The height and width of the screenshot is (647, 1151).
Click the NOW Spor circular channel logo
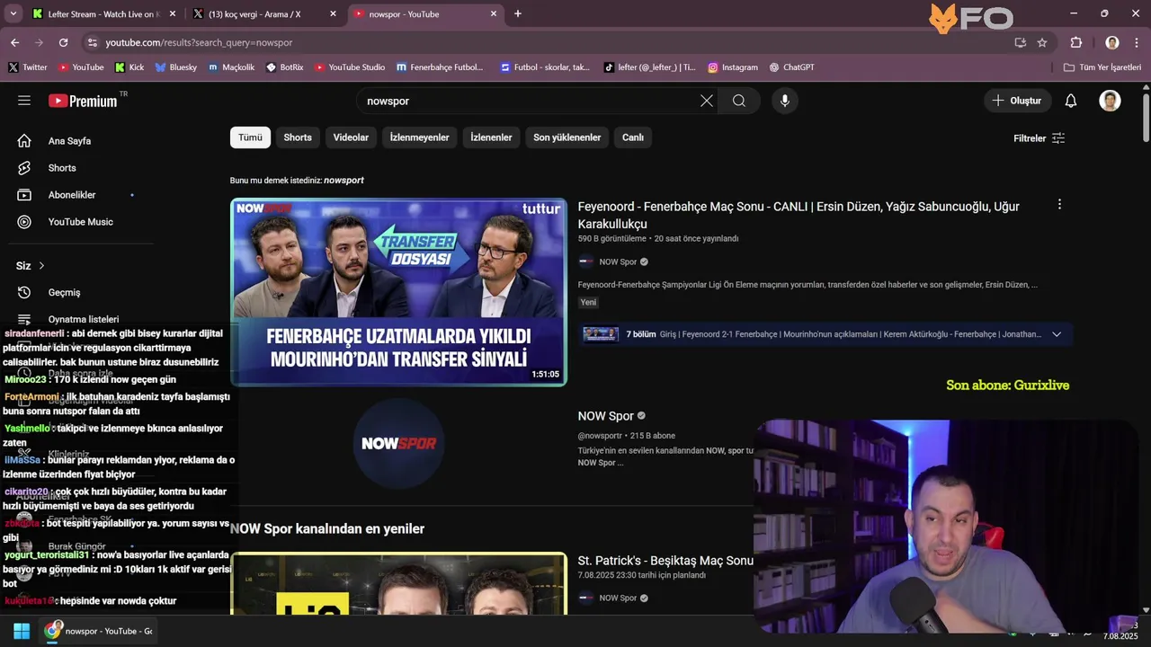coord(398,443)
